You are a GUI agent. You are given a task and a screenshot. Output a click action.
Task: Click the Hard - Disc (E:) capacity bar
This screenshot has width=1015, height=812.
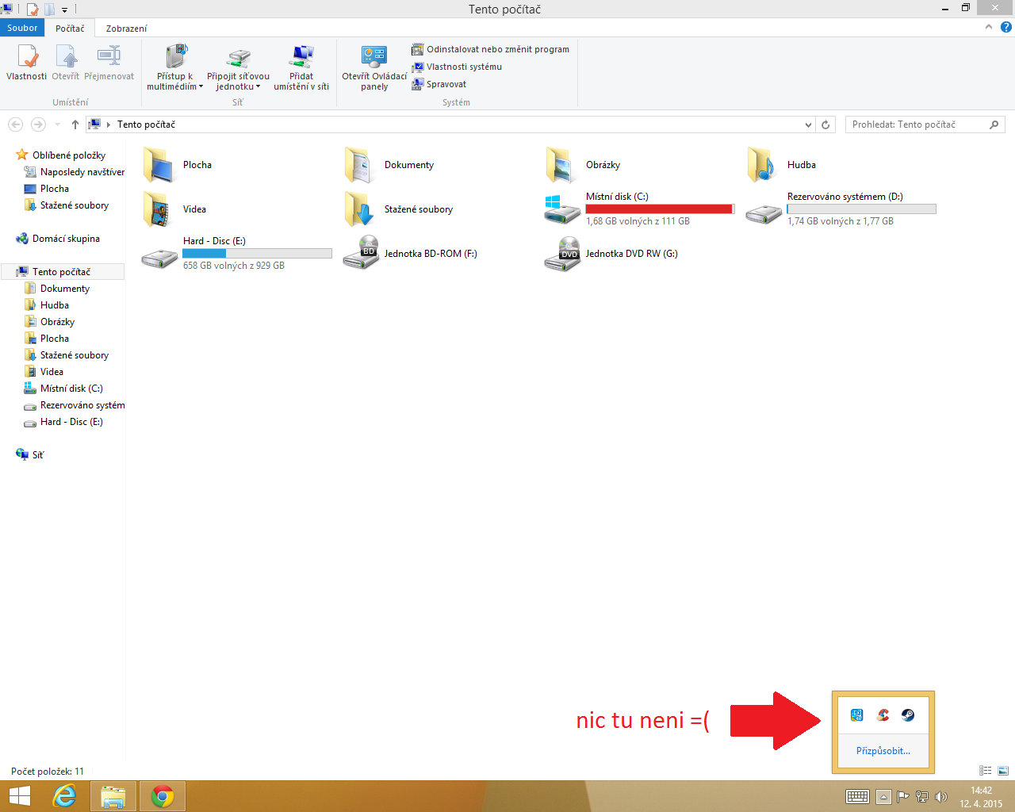(257, 254)
